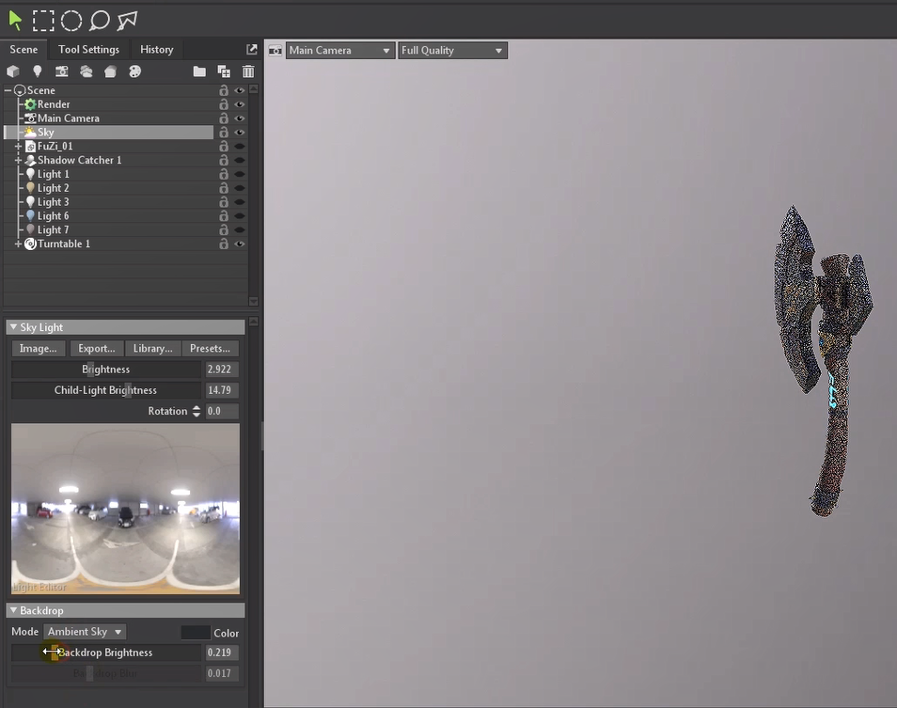Activate the lasso selection tool
The height and width of the screenshot is (708, 897).
pos(99,20)
